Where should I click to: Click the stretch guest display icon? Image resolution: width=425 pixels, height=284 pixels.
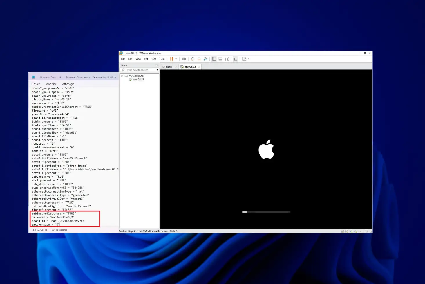click(244, 59)
